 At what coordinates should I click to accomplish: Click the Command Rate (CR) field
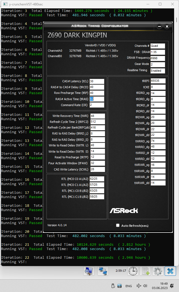[97, 105]
